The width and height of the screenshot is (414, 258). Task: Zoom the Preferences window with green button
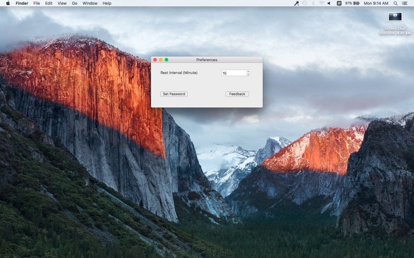[167, 60]
